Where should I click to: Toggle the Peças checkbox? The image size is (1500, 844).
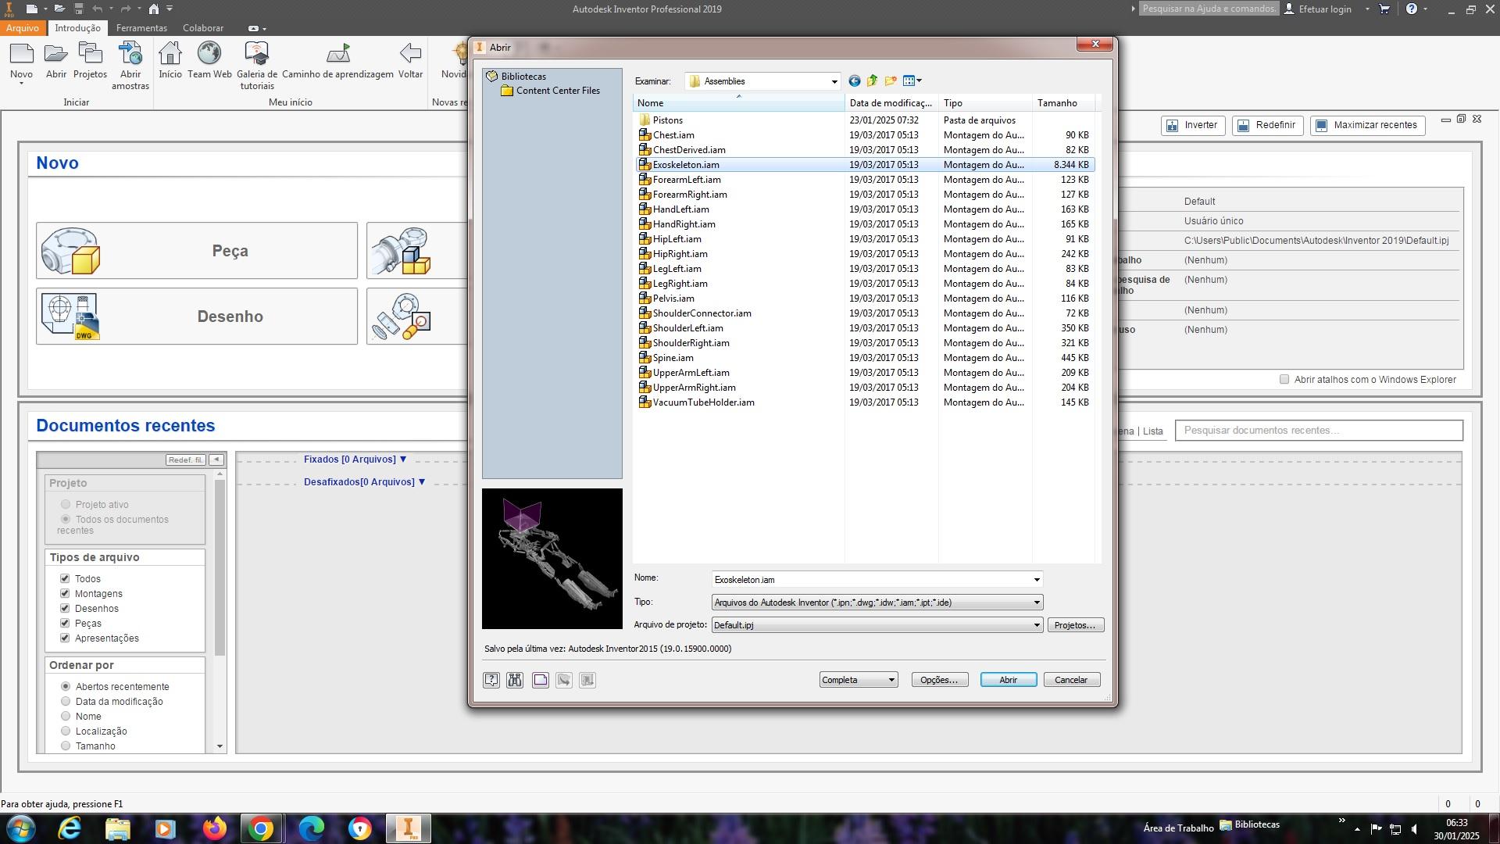(x=65, y=624)
